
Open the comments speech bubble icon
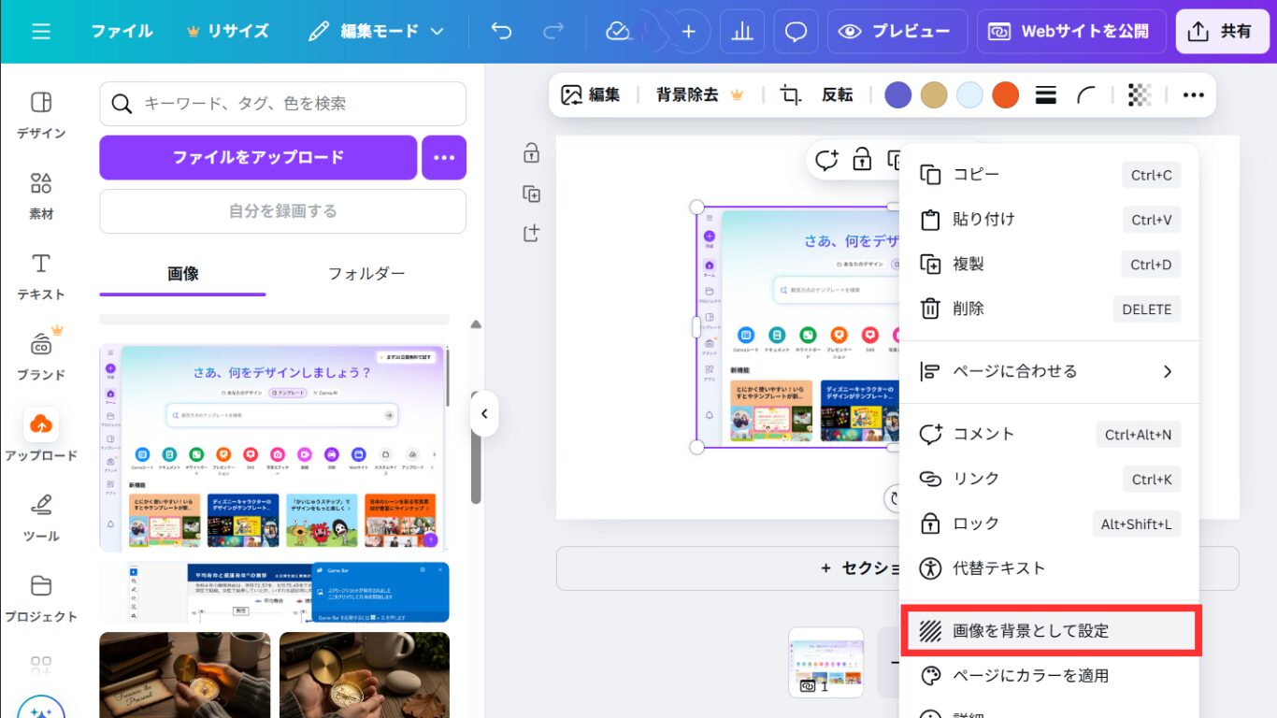[x=796, y=32]
